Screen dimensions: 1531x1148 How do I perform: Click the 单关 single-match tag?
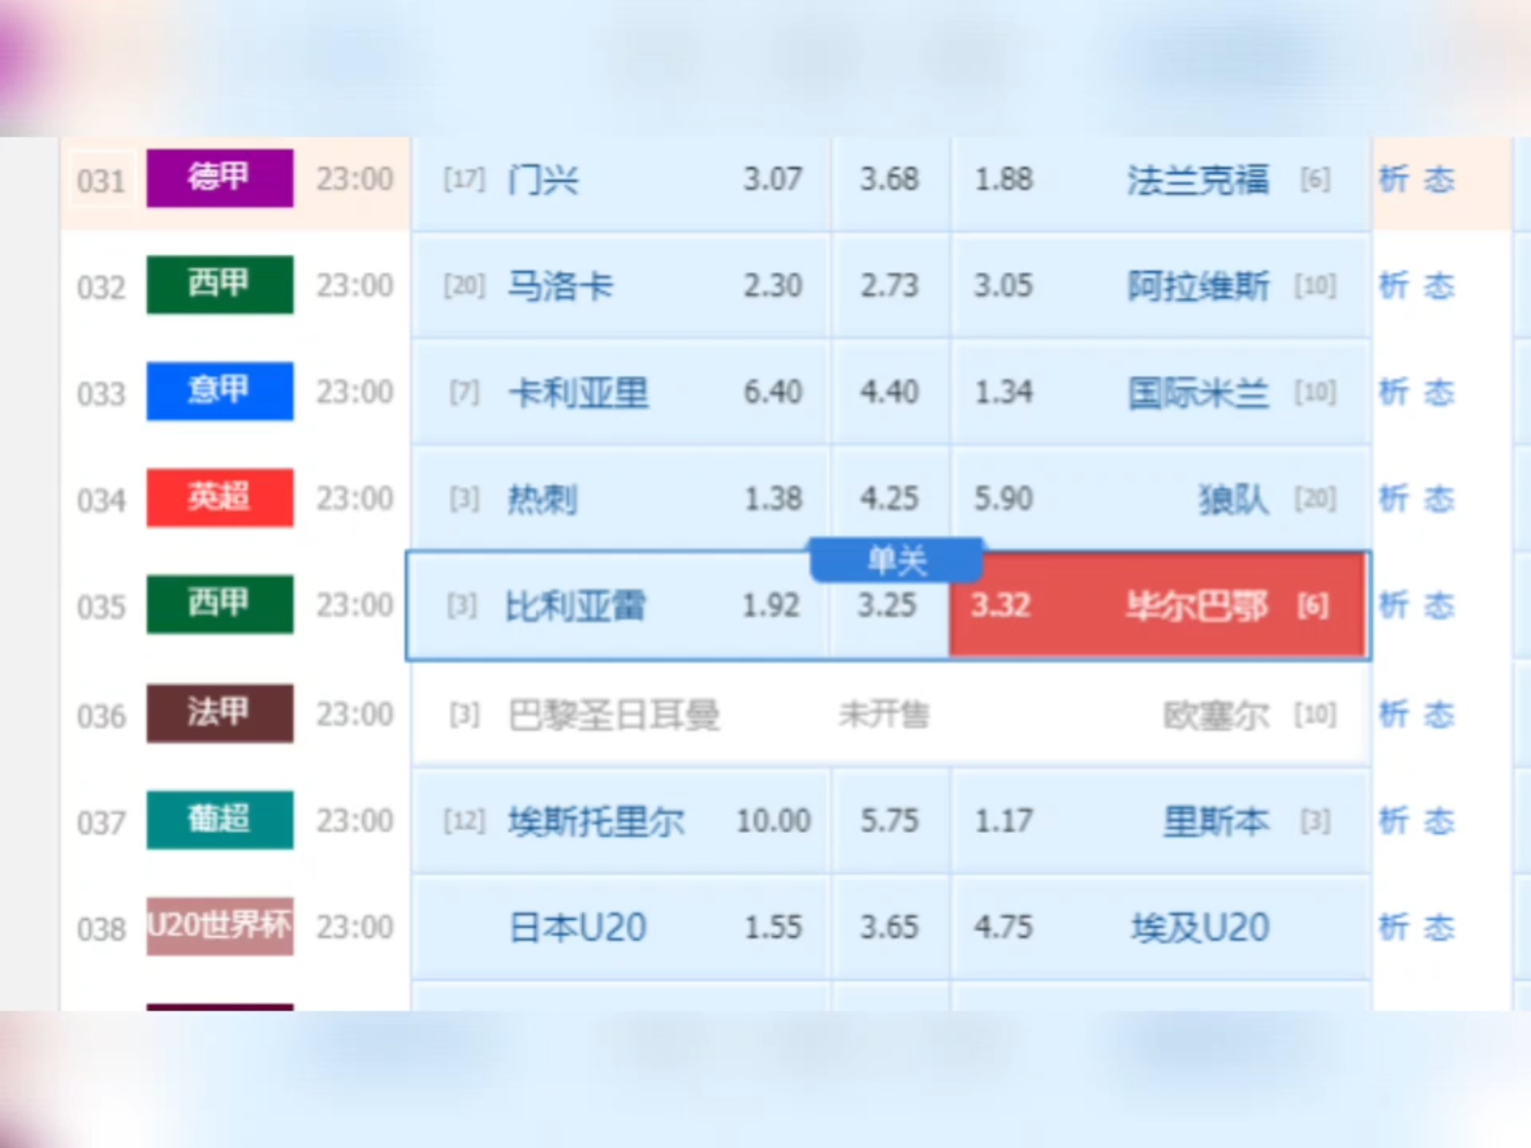pyautogui.click(x=896, y=560)
